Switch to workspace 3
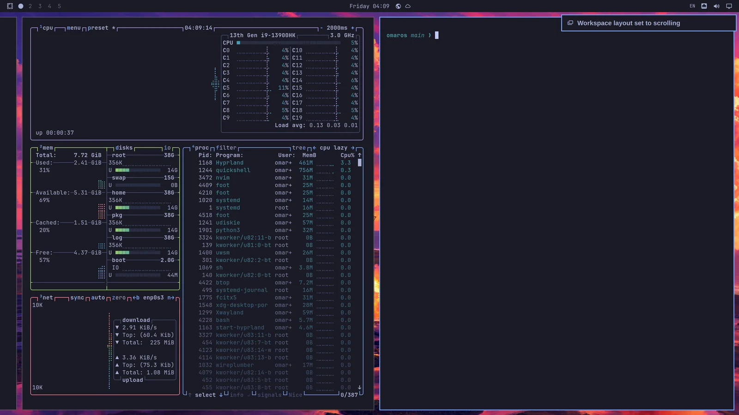Viewport: 739px width, 415px height. pos(40,6)
